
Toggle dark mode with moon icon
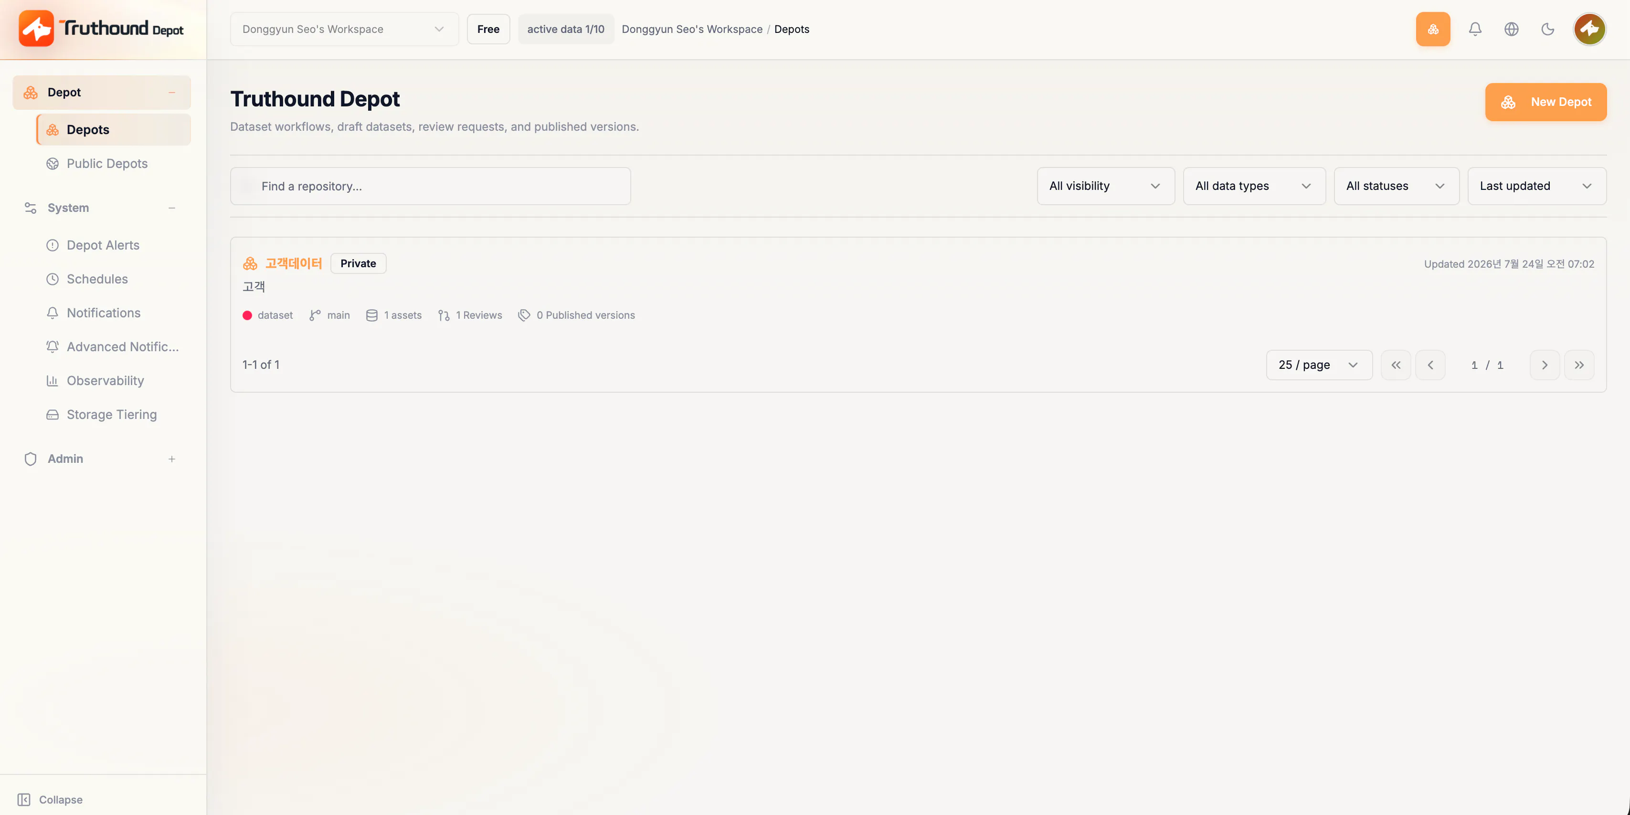(1548, 29)
